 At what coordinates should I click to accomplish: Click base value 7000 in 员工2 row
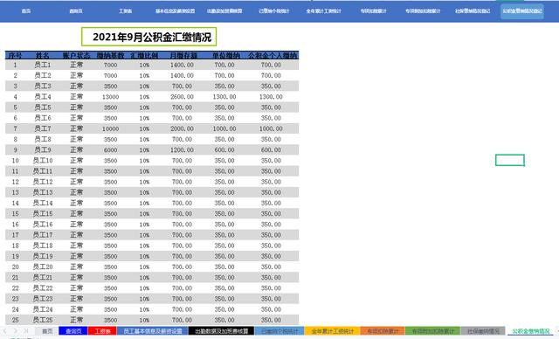click(111, 75)
